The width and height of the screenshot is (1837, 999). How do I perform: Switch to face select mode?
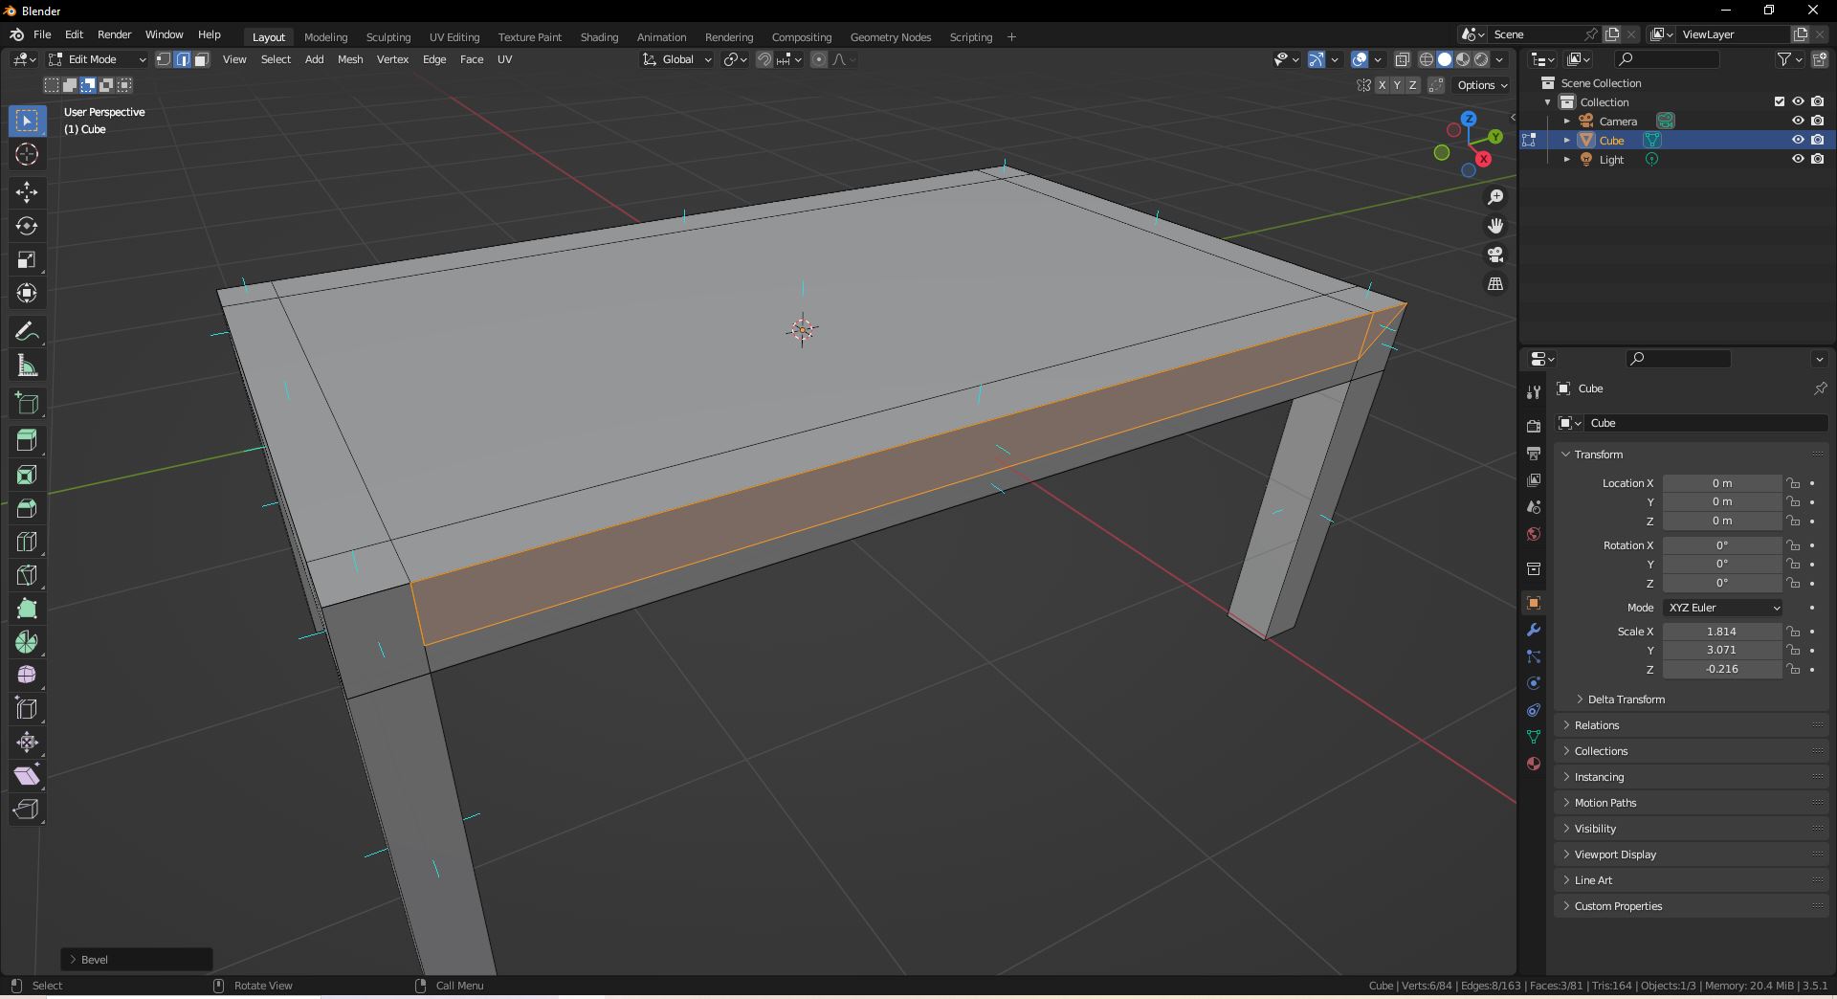[202, 59]
